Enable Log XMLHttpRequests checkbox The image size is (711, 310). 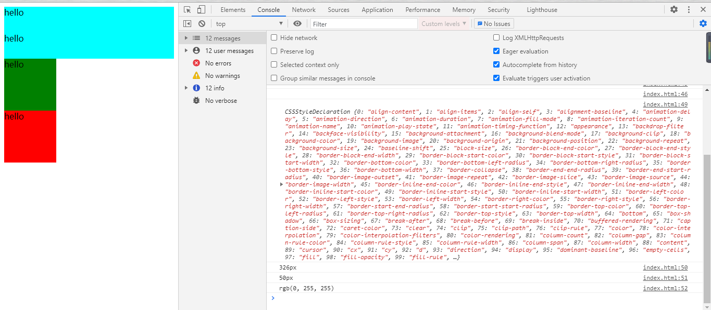coord(496,38)
